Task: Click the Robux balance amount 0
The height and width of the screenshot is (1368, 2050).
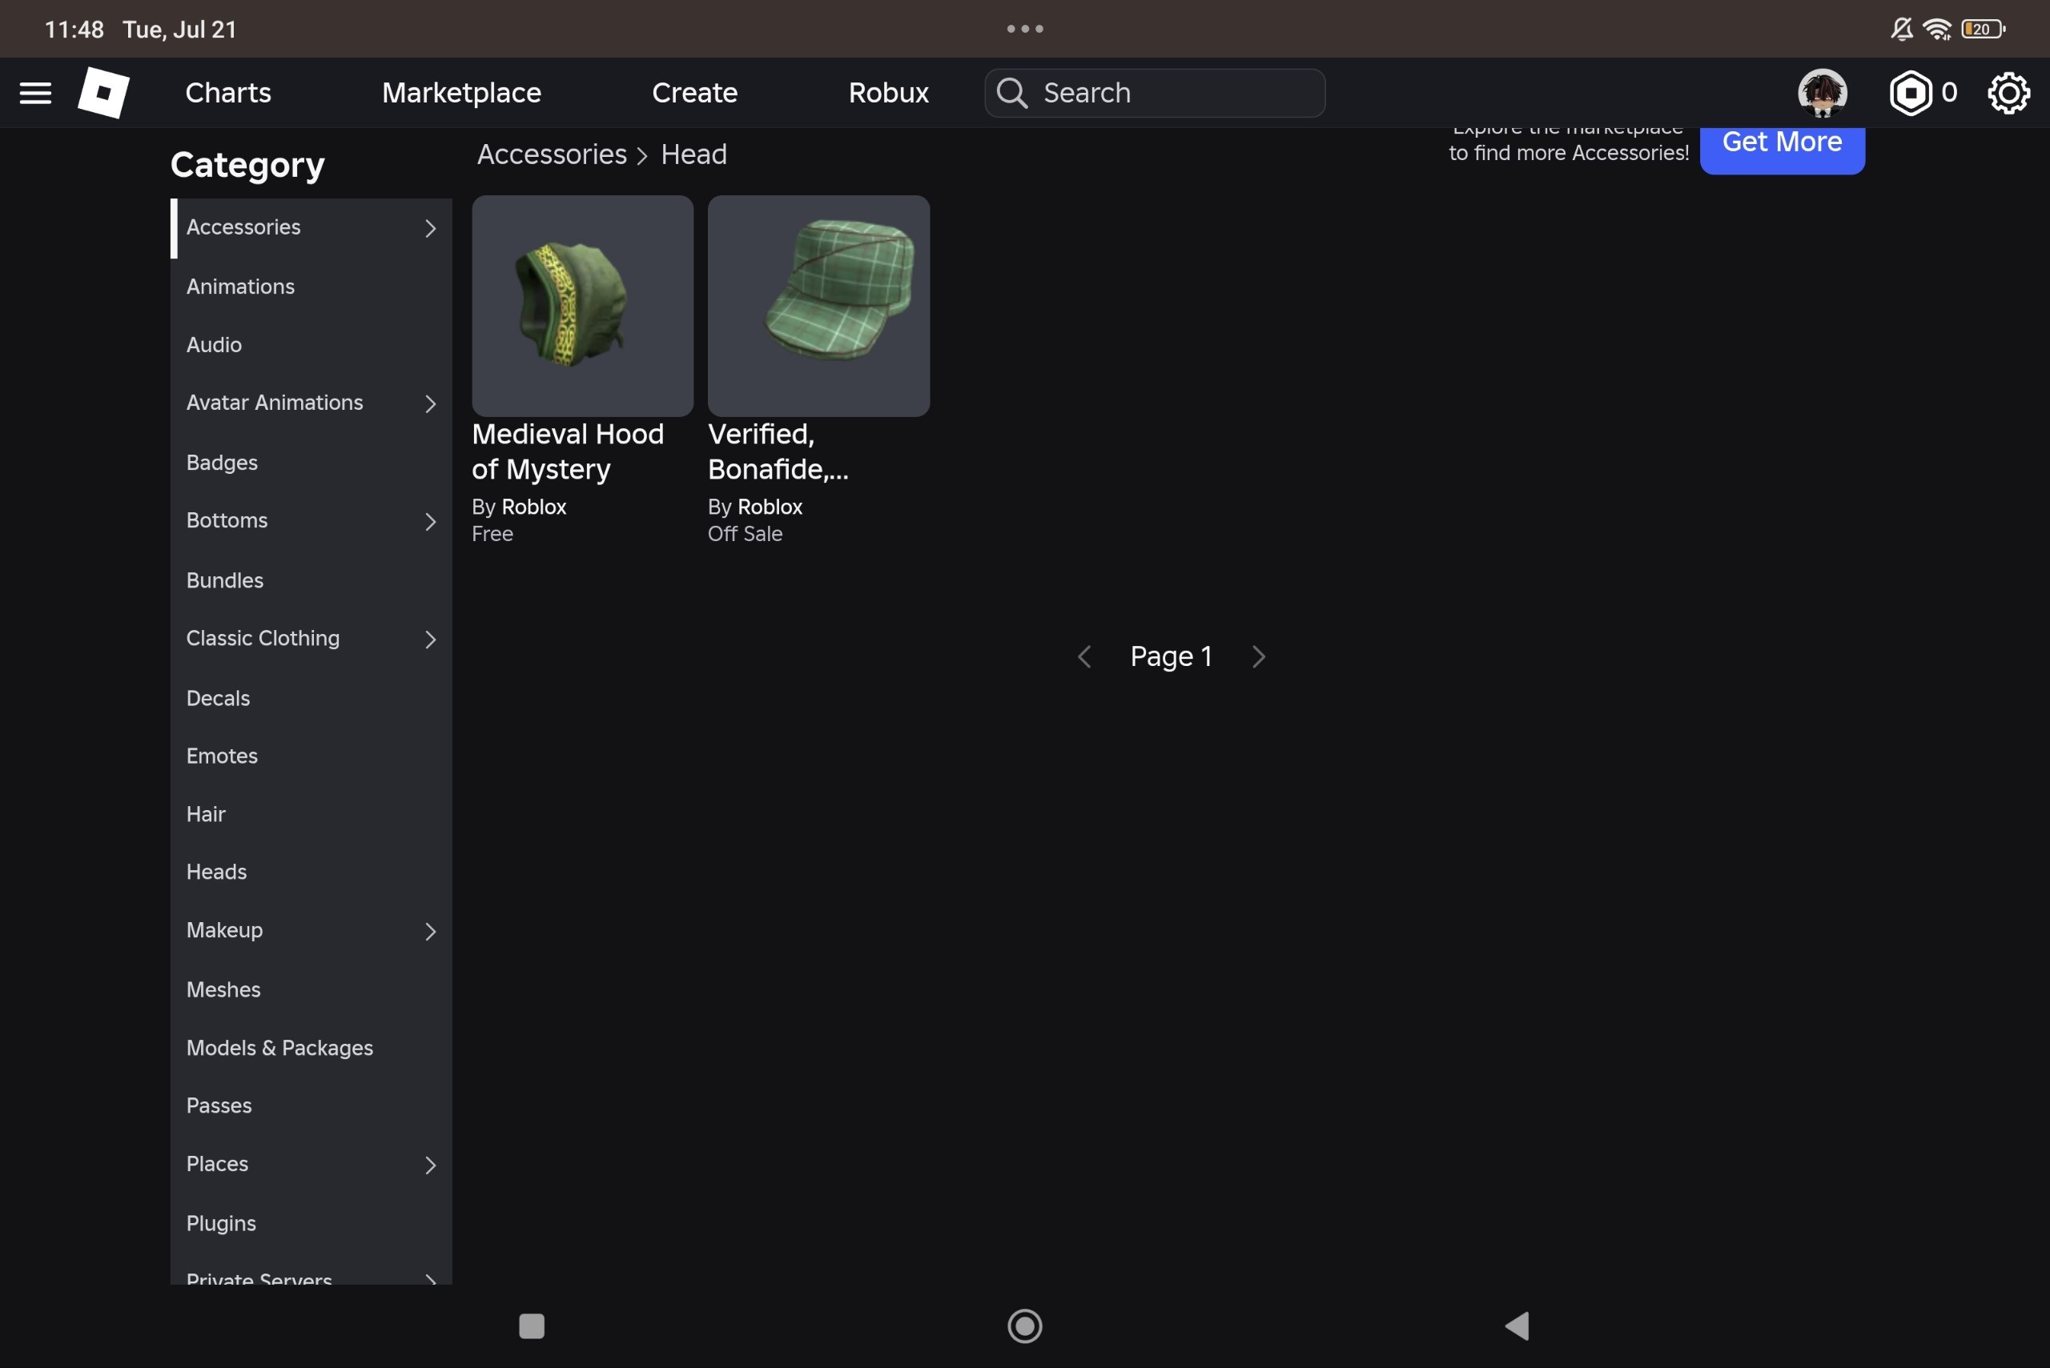Action: (1949, 93)
